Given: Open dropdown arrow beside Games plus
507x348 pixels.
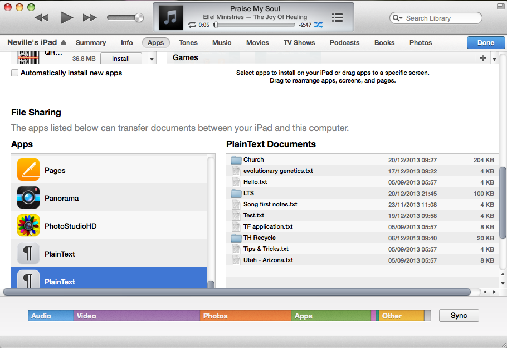Looking at the screenshot, I should 494,59.
